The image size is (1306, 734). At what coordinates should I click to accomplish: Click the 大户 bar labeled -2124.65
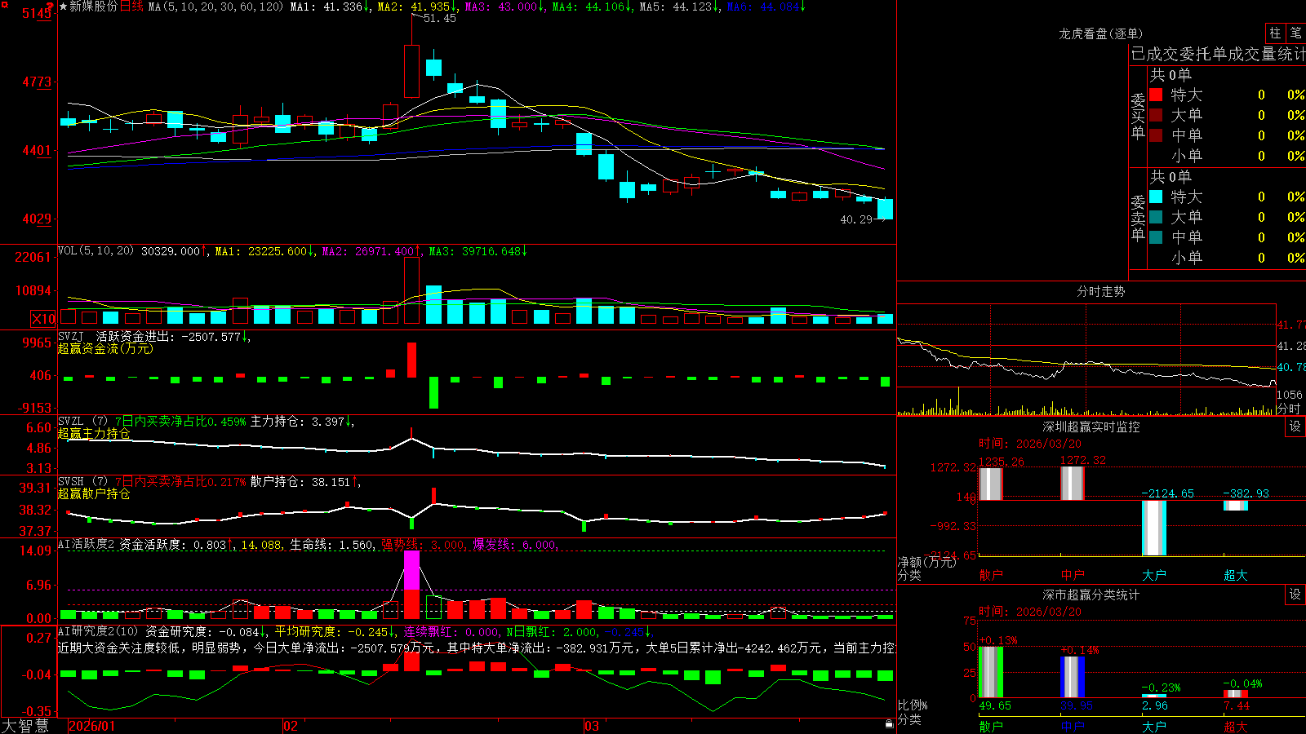coord(1153,528)
